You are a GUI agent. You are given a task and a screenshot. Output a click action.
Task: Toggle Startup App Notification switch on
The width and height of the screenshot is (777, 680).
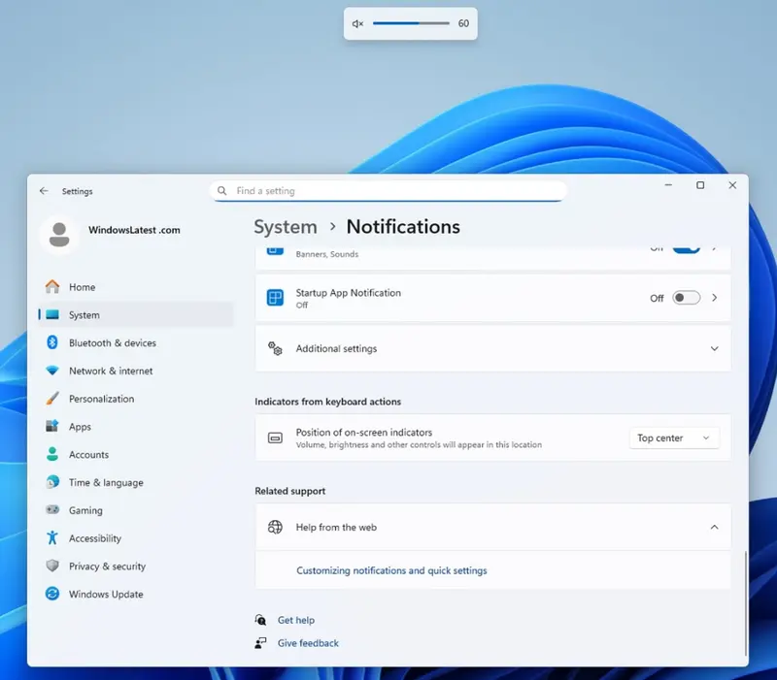(x=686, y=298)
